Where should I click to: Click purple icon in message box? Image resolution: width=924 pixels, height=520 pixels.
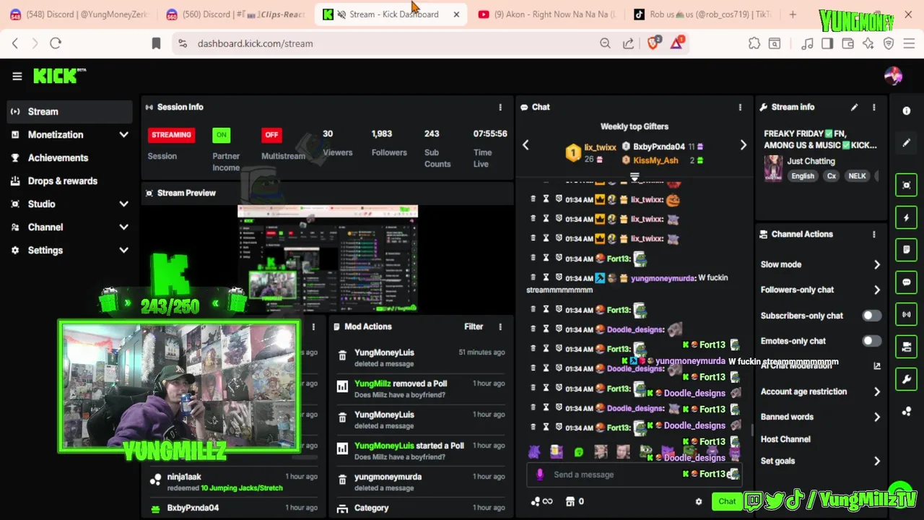[540, 474]
